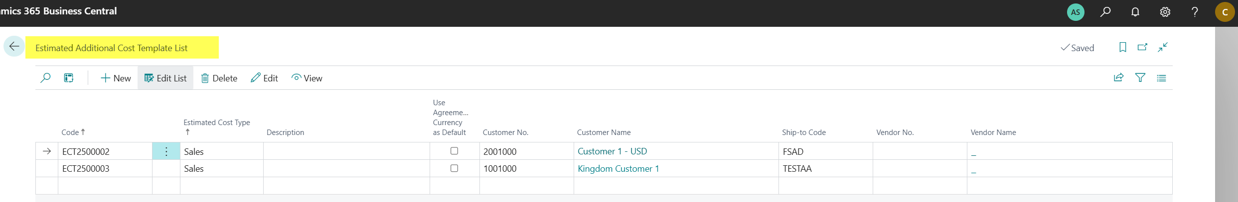Open the search magnifier in the top bar

tap(1105, 12)
